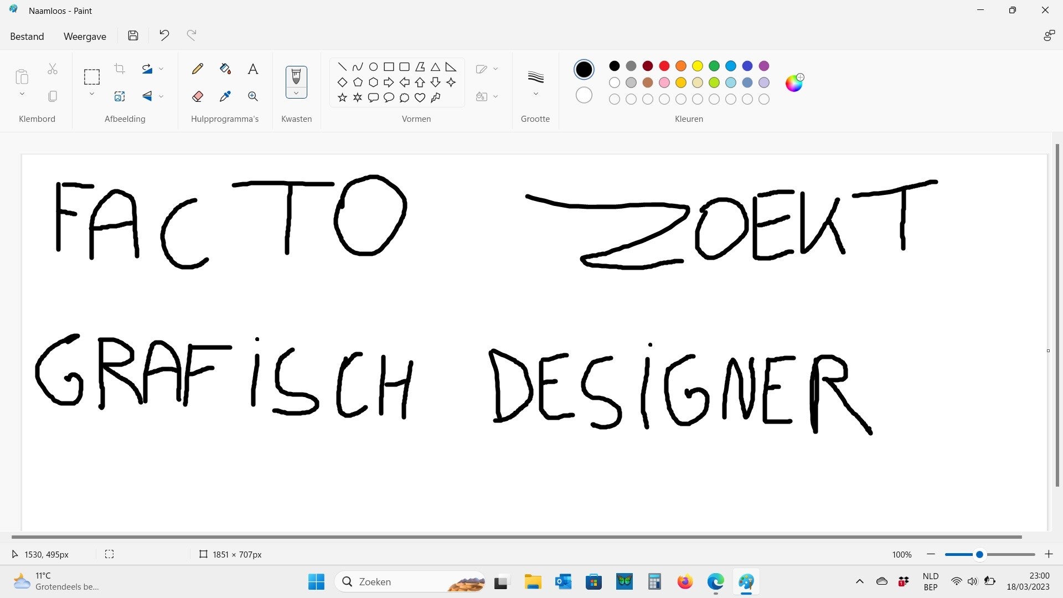Select the Fill bucket tool

coord(225,69)
